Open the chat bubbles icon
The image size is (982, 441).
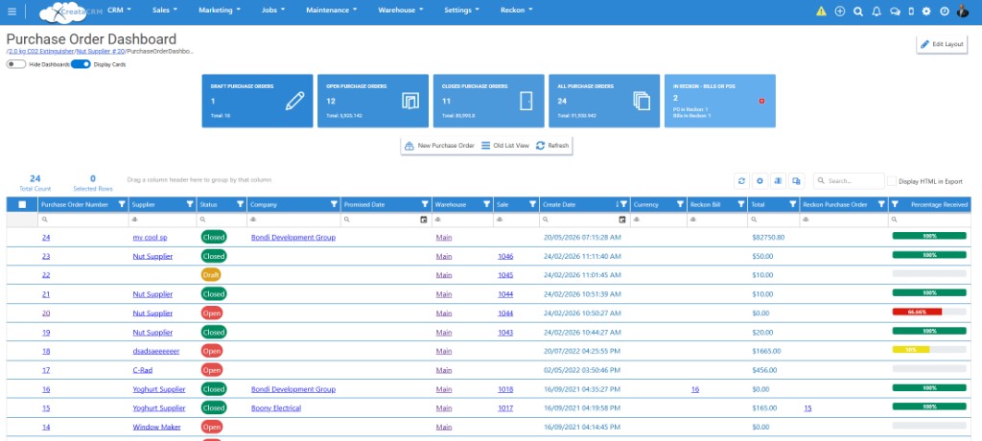(895, 12)
